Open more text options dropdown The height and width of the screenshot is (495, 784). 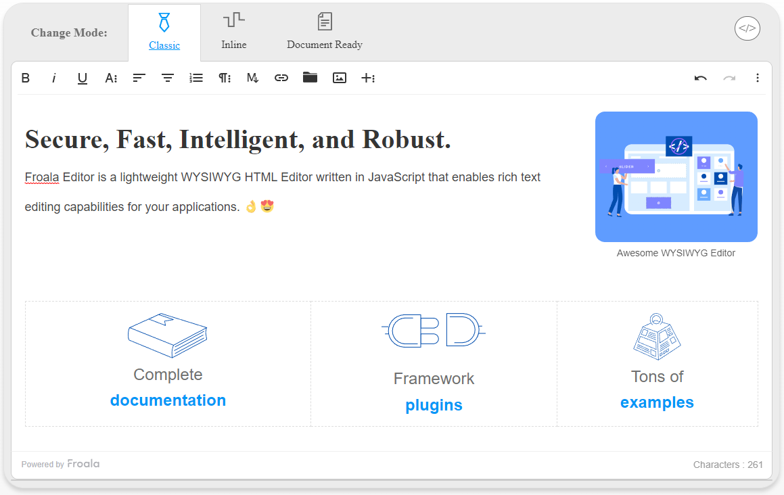click(x=111, y=78)
